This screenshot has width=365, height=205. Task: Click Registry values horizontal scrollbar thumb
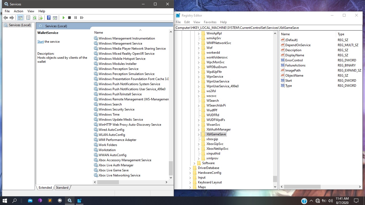tap(302, 187)
